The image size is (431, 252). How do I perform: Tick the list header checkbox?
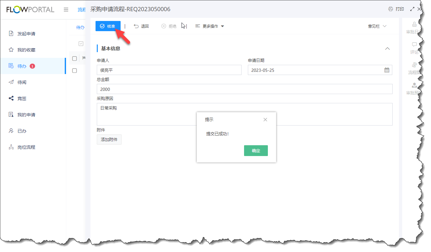[x=75, y=58]
